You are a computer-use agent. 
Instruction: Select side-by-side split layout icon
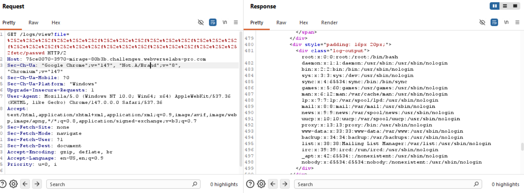495,6
